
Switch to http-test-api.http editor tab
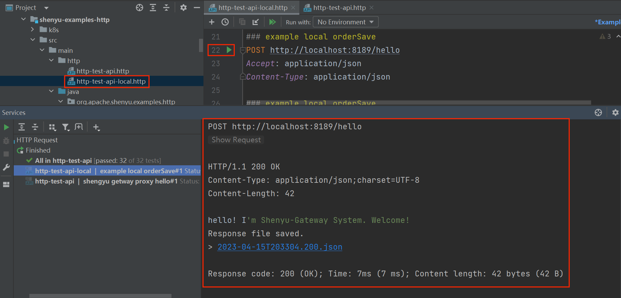click(339, 8)
